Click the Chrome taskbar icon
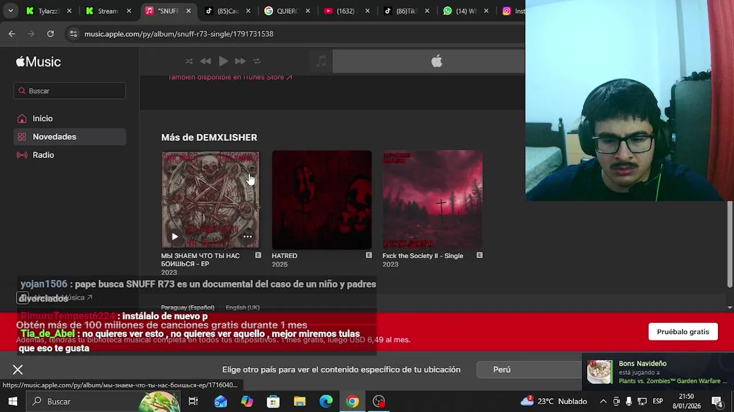This screenshot has height=412, width=734. (x=353, y=401)
